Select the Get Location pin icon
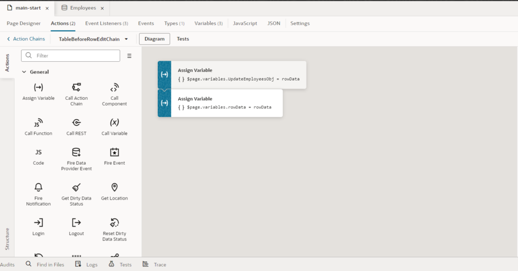This screenshot has height=271, width=518. click(x=114, y=187)
